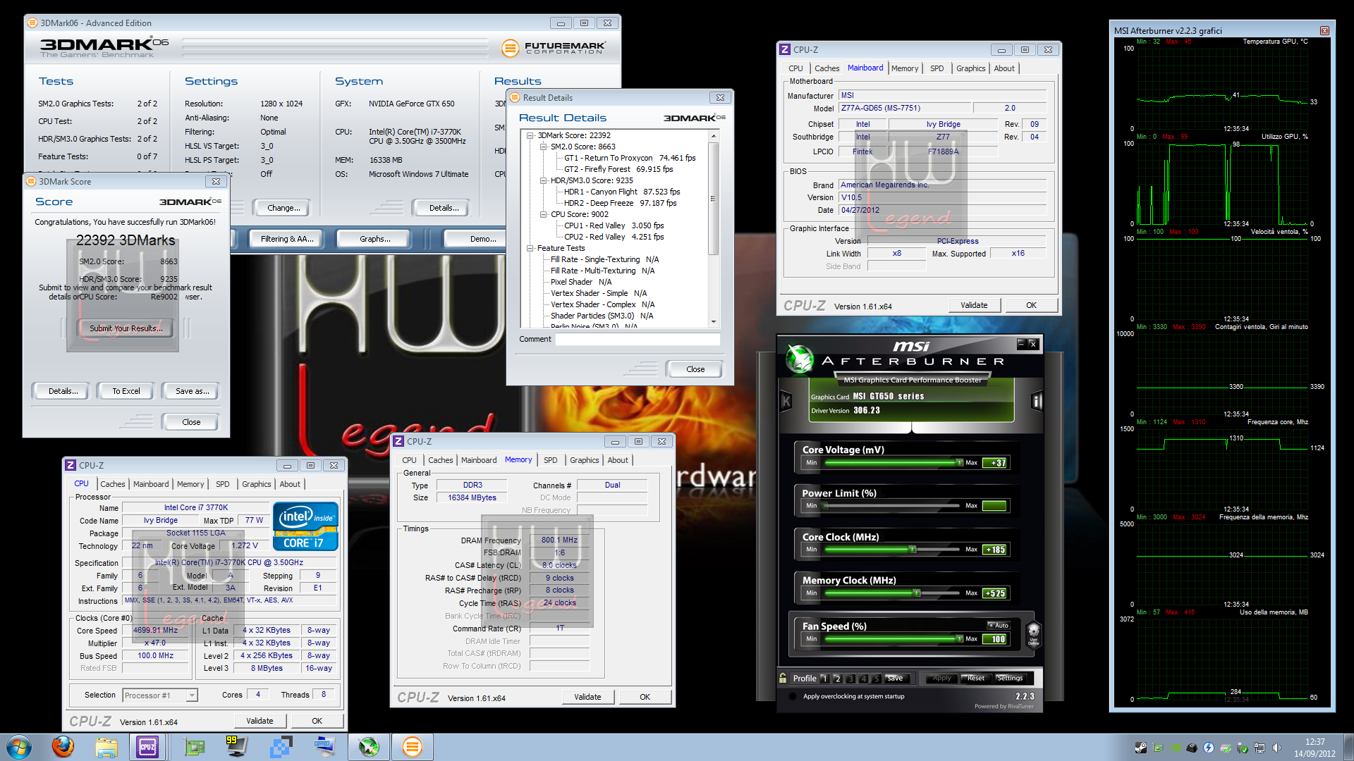Screen dimensions: 1354x761
Task: Click Safely Remove Hardware tray icon
Action: click(x=1243, y=748)
